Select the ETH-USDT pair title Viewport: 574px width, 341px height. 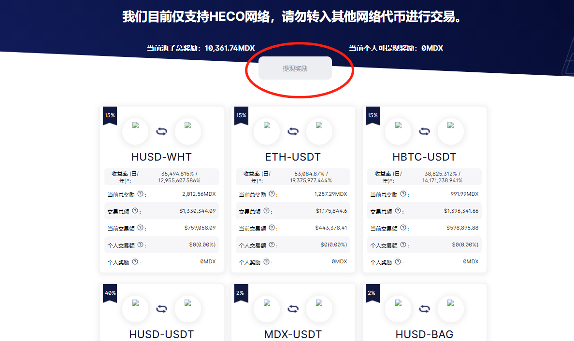click(x=293, y=157)
